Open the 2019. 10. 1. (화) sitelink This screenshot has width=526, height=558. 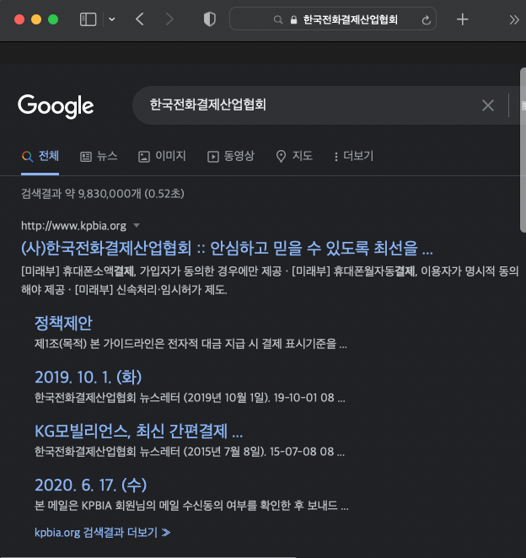(89, 378)
